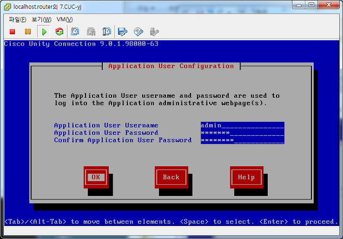The image size is (343, 239).
Task: Select the Back button in dialog
Action: click(171, 177)
